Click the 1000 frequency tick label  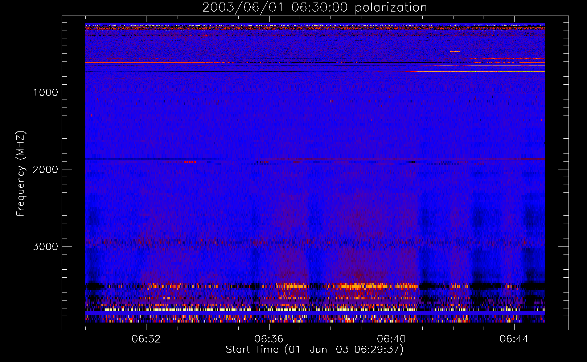click(x=45, y=92)
